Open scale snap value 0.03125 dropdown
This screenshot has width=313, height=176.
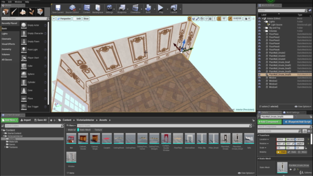tap(237, 19)
